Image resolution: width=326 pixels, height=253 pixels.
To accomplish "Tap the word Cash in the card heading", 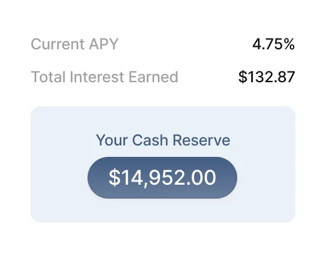I will point(150,140).
